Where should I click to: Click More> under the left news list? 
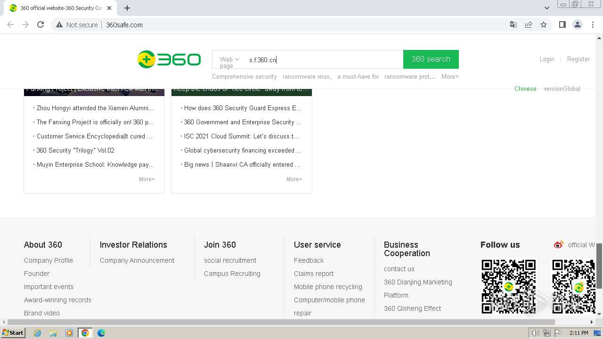click(147, 179)
